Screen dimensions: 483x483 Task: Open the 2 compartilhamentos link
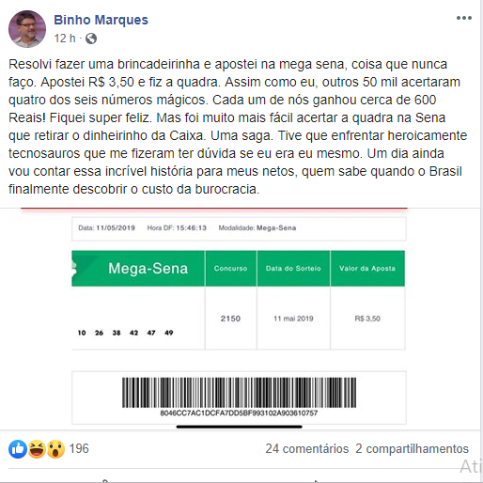click(412, 448)
